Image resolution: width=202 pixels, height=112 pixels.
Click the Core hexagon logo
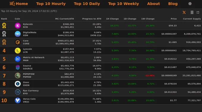18,42
